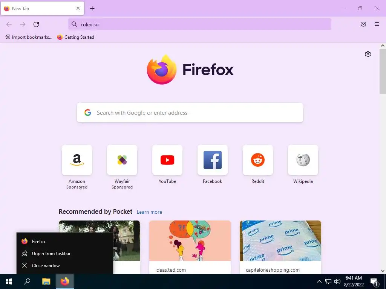Click the address bar search magnifier icon
The width and height of the screenshot is (386, 289).
[x=74, y=24]
